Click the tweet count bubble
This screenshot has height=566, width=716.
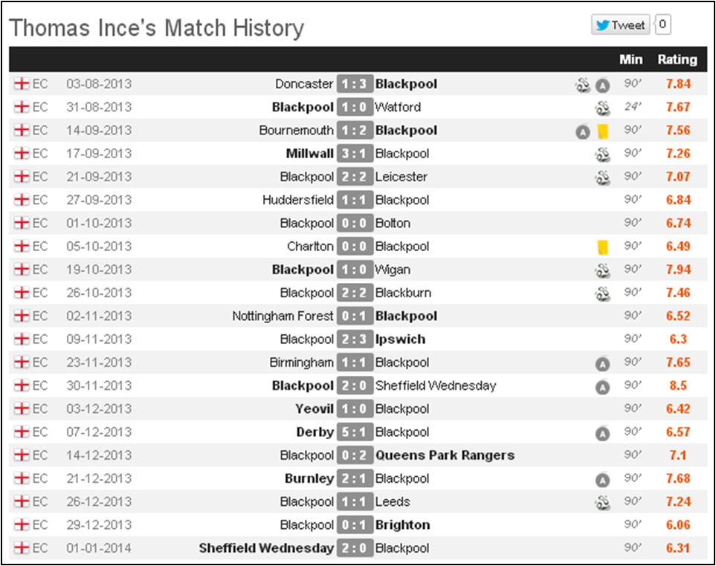click(662, 25)
